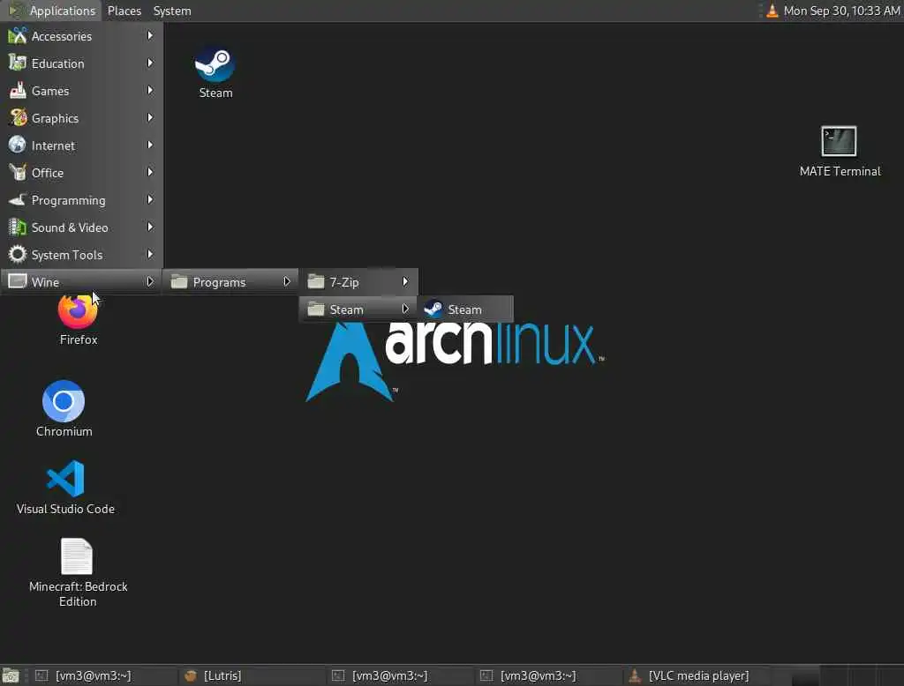Click the arrow beside Internet

click(150, 145)
